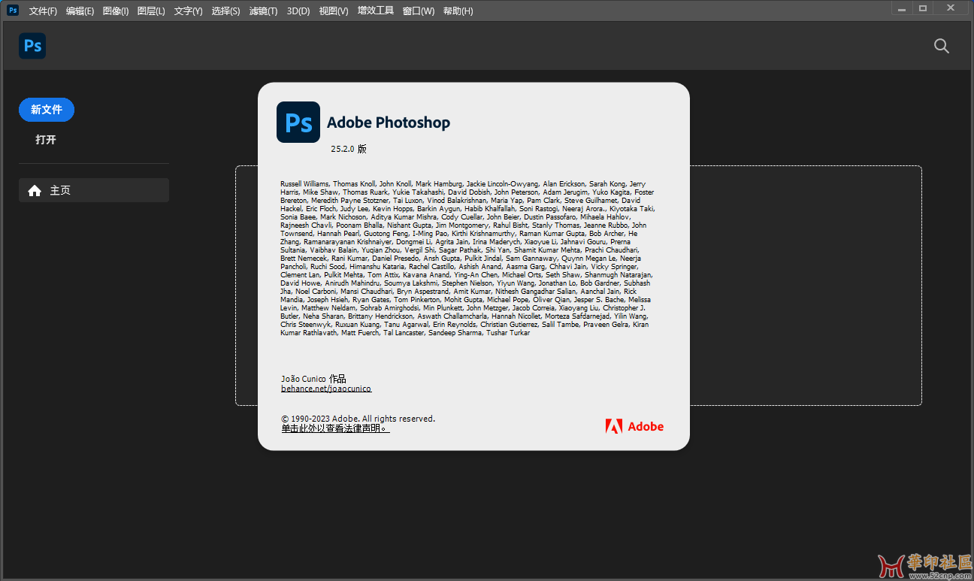Open the 选择(S) menu

[x=225, y=11]
